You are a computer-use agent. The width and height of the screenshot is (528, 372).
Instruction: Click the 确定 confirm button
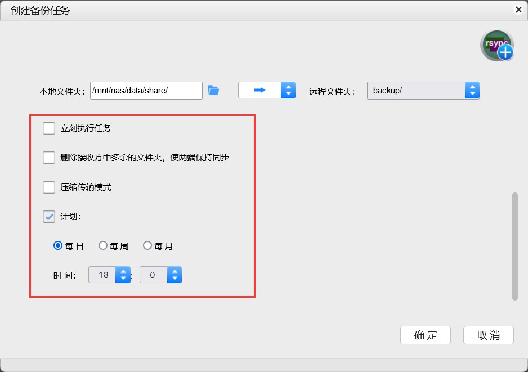click(x=425, y=335)
